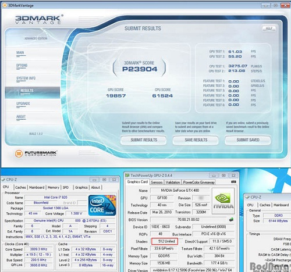Click the Core Voltage value 1.388 V
The width and height of the screenshot is (291, 272).
(76, 213)
